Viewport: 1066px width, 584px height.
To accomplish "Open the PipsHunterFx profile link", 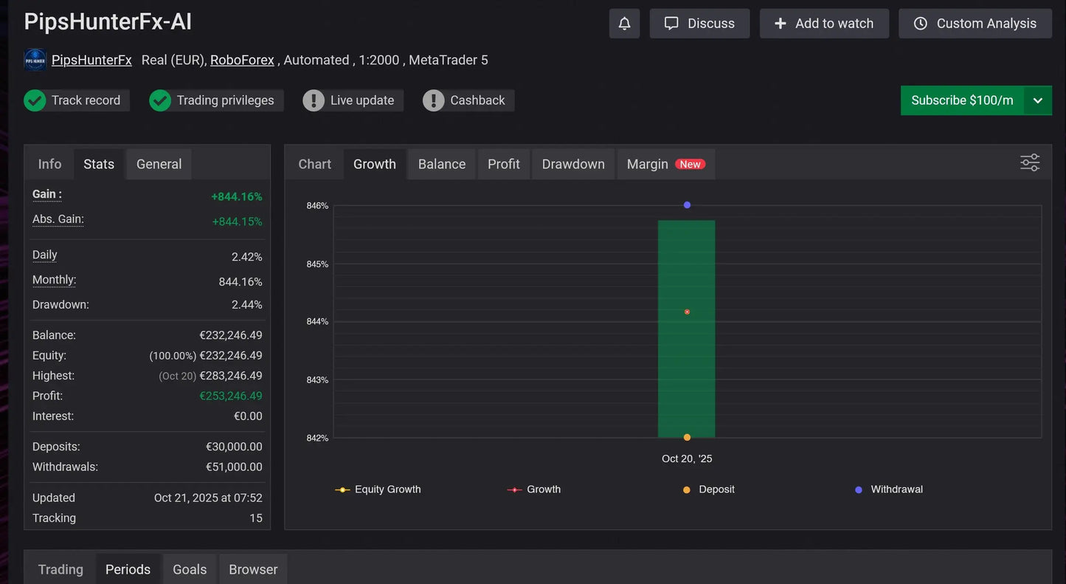I will [91, 60].
